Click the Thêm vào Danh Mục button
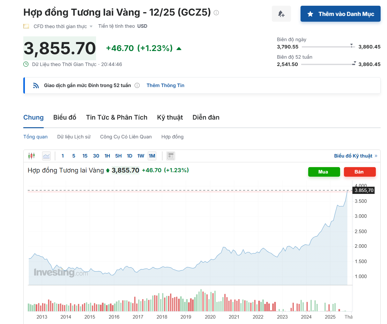 [340, 14]
